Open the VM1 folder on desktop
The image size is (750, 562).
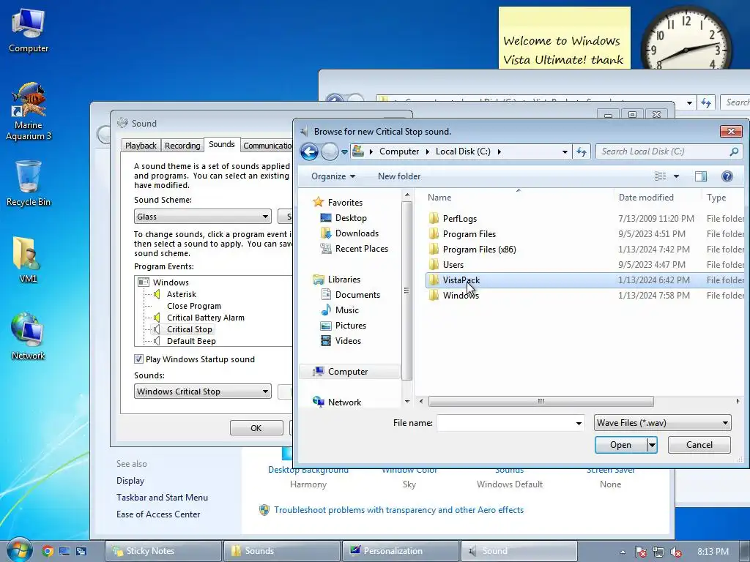coord(28,260)
